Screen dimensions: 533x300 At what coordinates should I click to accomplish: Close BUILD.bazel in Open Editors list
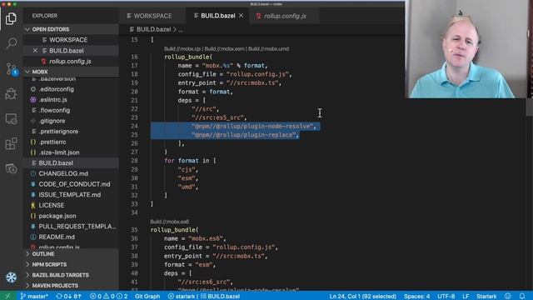[35, 51]
